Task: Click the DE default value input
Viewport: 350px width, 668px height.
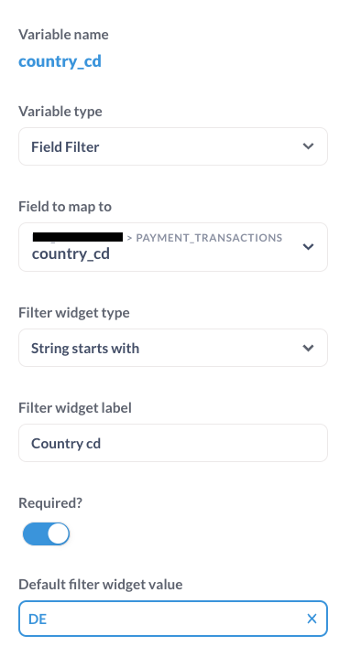Action: click(x=172, y=619)
